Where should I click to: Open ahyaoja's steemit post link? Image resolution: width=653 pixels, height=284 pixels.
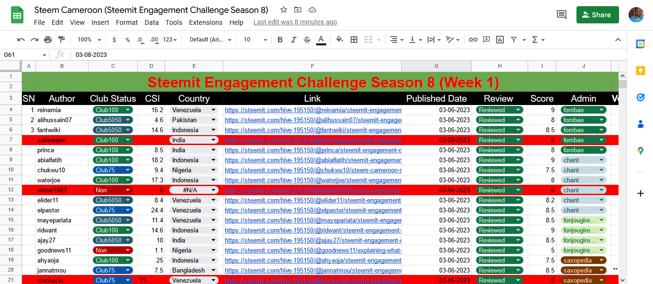[x=313, y=260]
